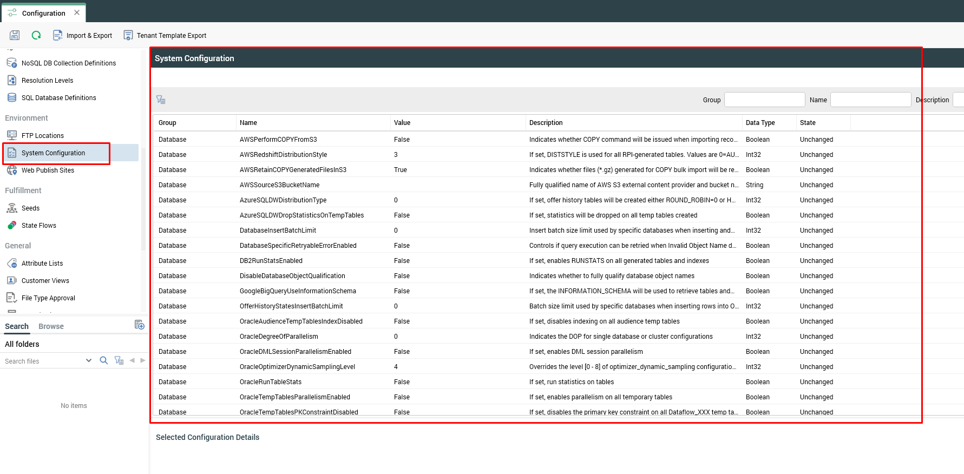Open NoSQL DB Collection Definitions
The width and height of the screenshot is (964, 474).
point(68,63)
